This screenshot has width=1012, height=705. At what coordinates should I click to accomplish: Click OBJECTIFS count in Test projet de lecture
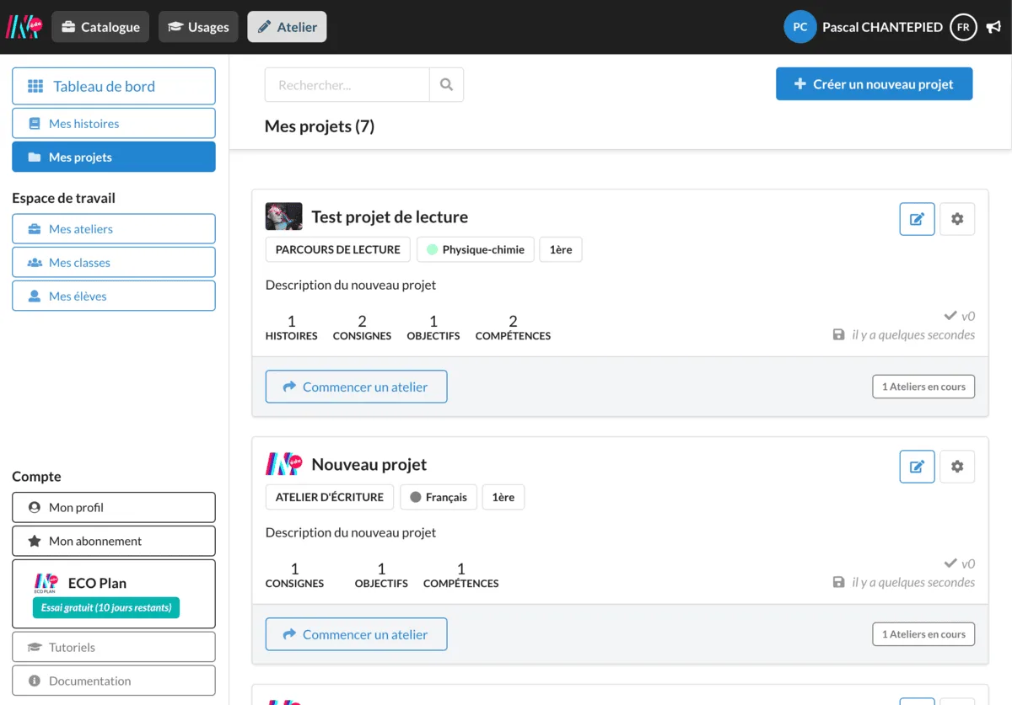[x=433, y=328]
